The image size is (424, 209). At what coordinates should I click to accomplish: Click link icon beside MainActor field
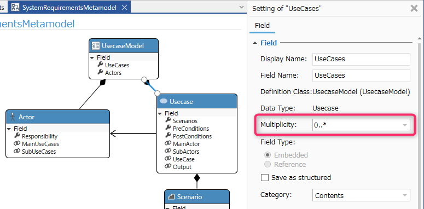click(168, 143)
